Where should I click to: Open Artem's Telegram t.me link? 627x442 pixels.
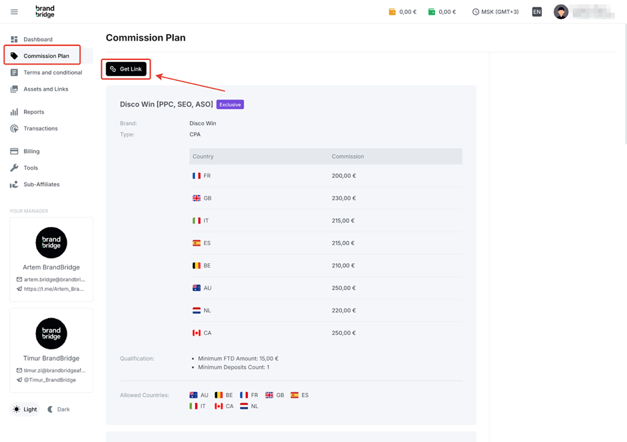(x=53, y=289)
